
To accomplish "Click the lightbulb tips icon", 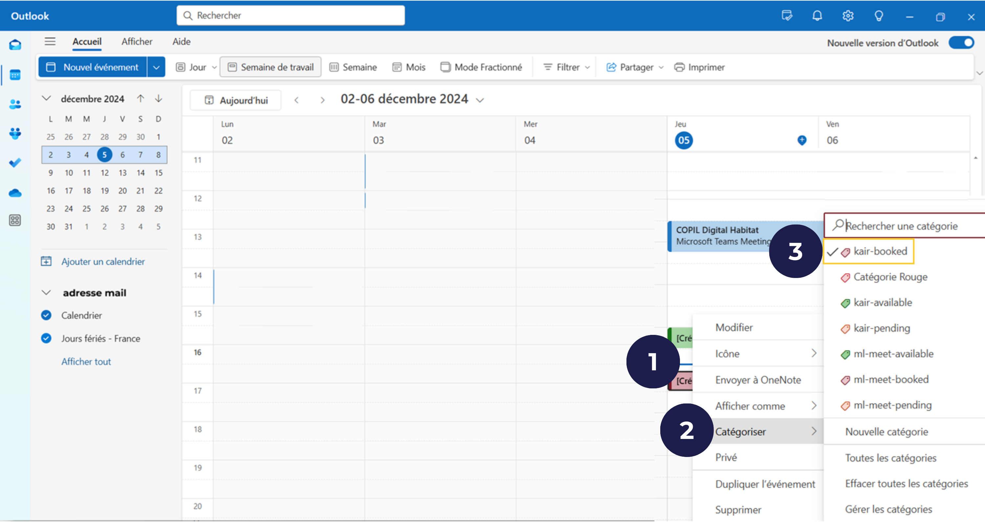I will point(879,16).
